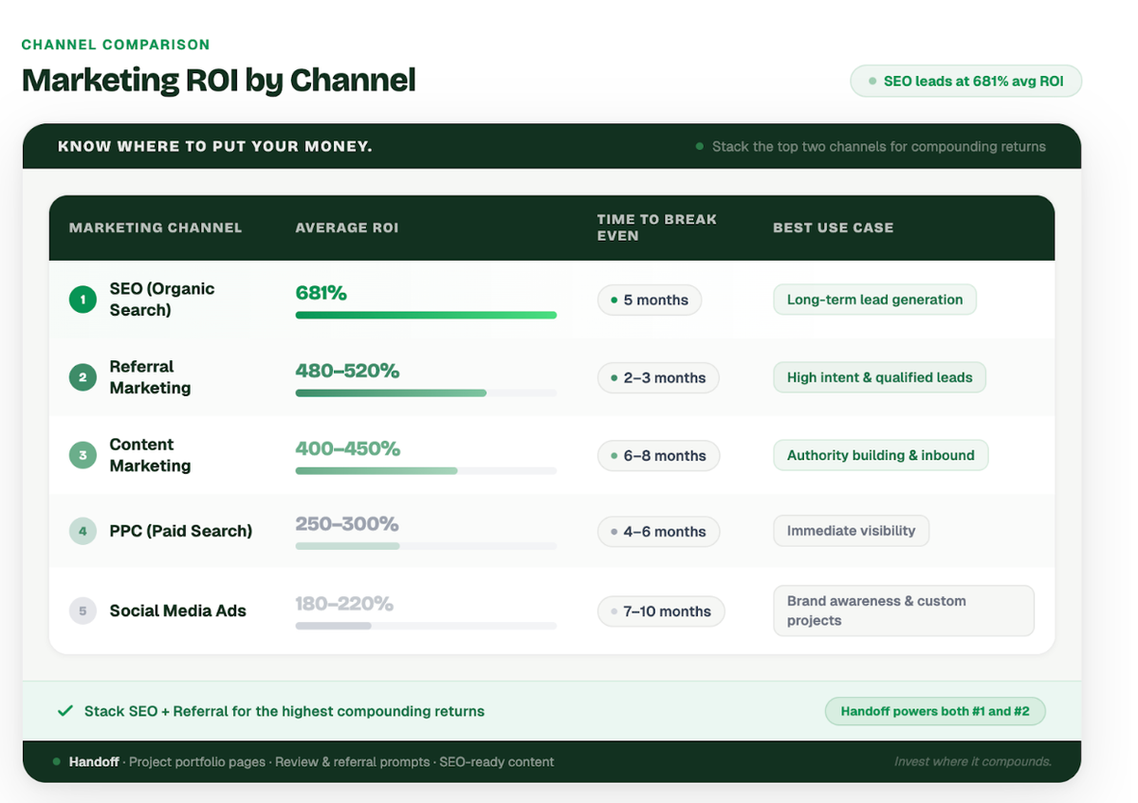Image resolution: width=1138 pixels, height=803 pixels.
Task: Click the 'Social Media Ads' channel name
Action: tap(177, 611)
